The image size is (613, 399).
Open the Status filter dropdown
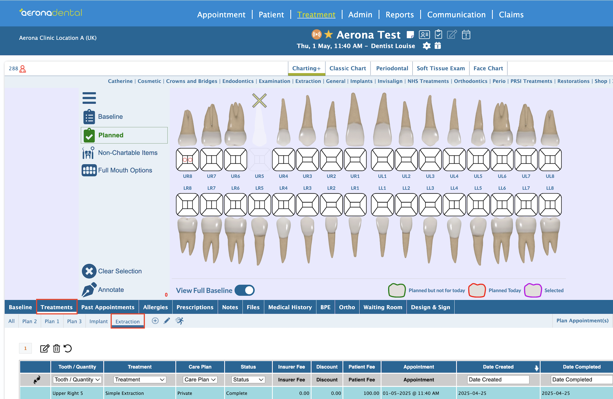[x=248, y=380]
